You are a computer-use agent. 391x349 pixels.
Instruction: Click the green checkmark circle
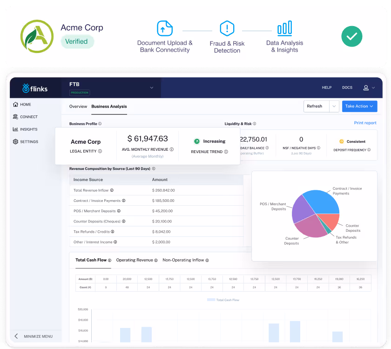click(351, 36)
